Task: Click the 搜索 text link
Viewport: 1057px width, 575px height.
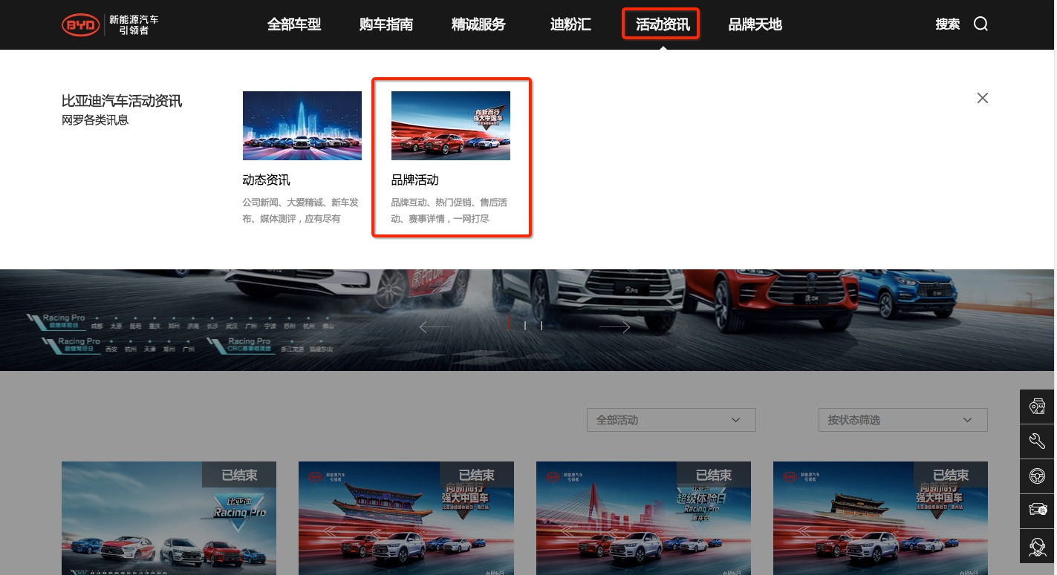Action: coord(947,24)
